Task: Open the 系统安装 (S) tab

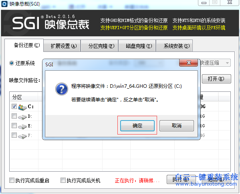Action: coord(175,46)
